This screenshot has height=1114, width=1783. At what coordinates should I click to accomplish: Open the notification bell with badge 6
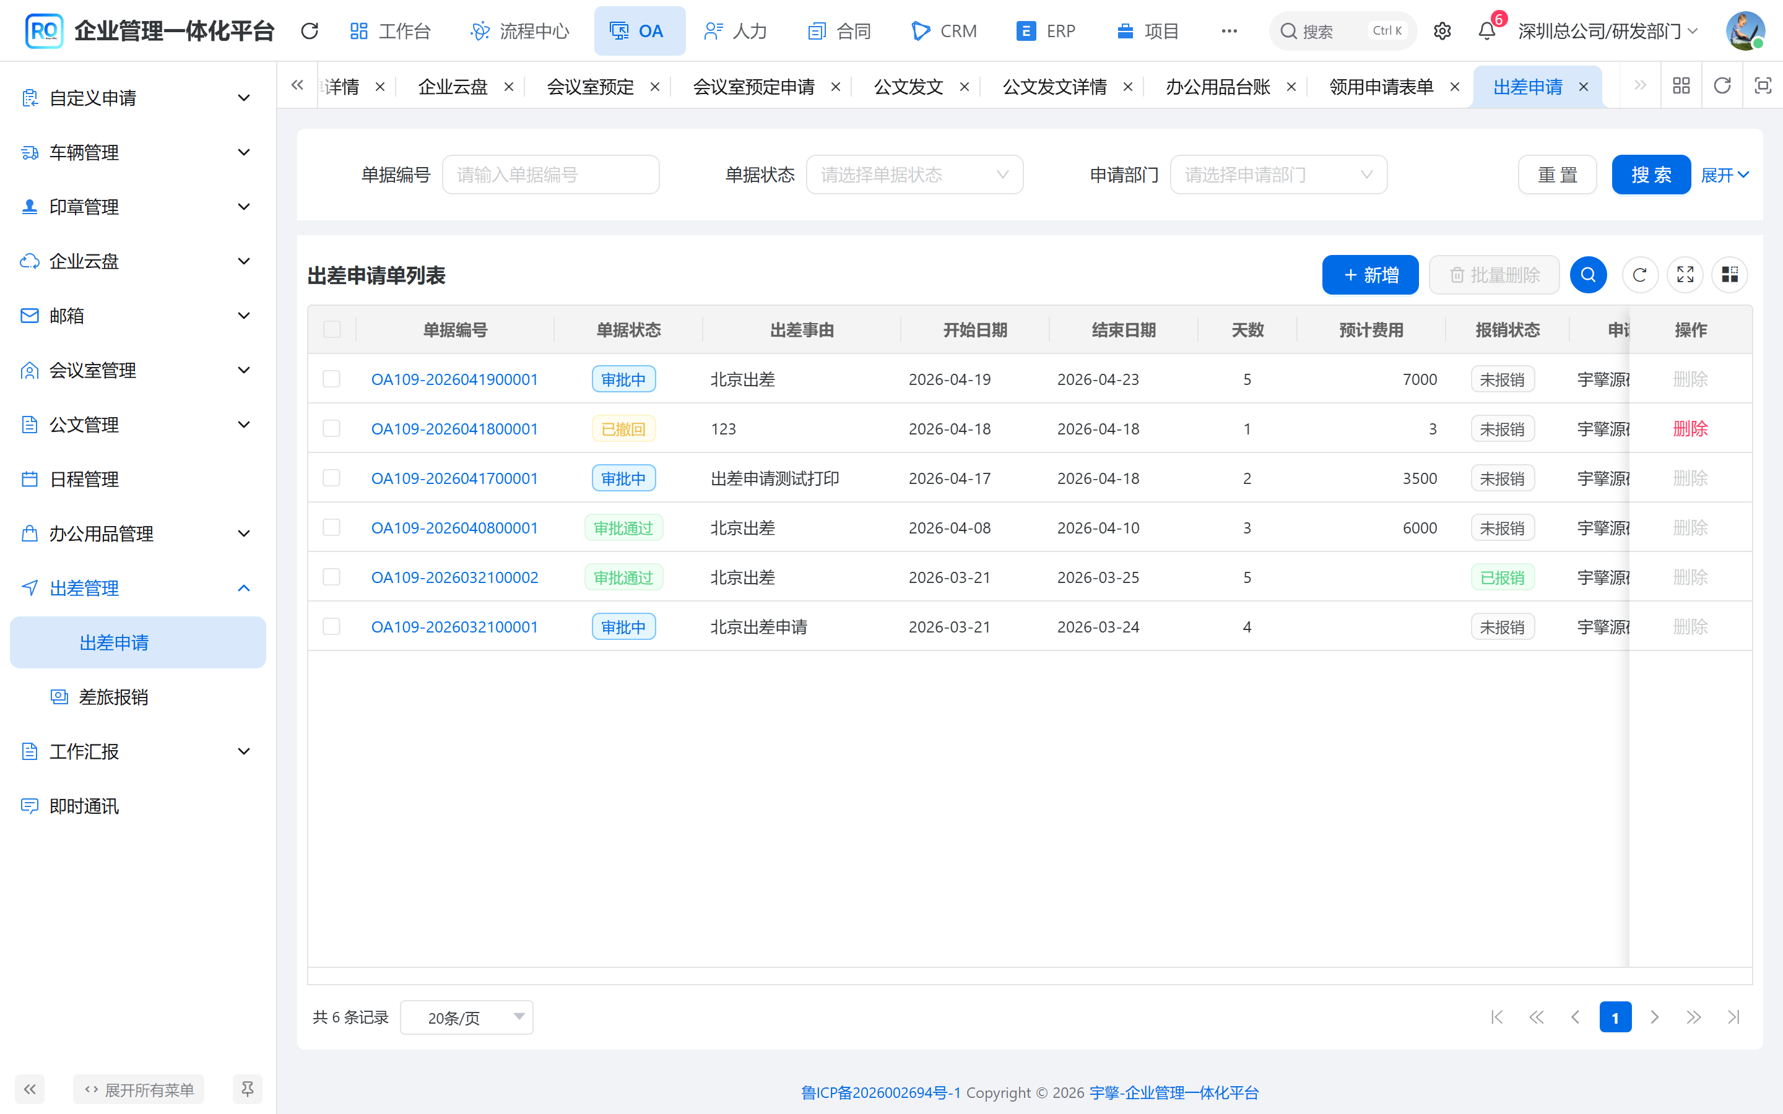pos(1487,31)
